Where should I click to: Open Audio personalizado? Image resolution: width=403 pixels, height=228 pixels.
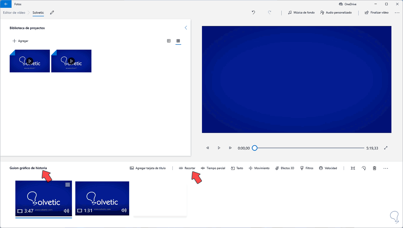tap(336, 13)
